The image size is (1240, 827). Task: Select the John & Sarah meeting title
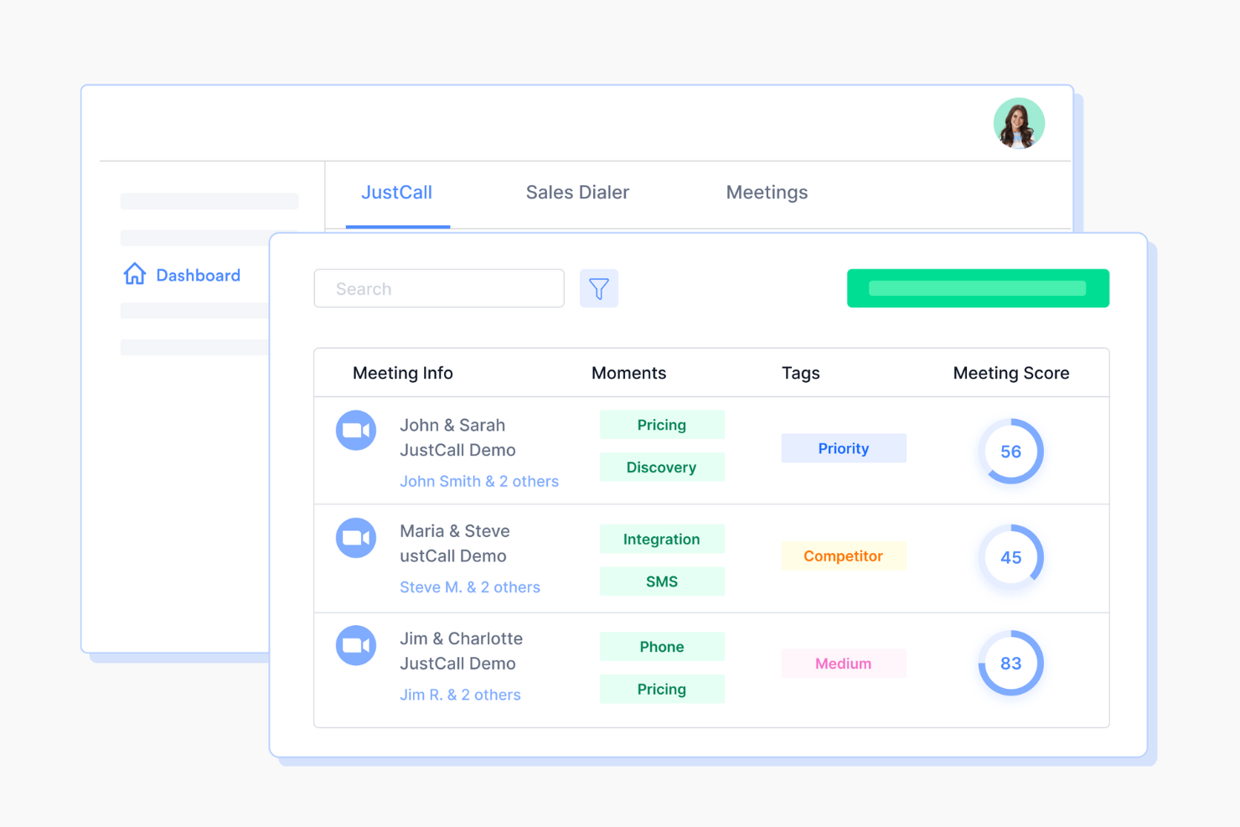[x=457, y=437]
